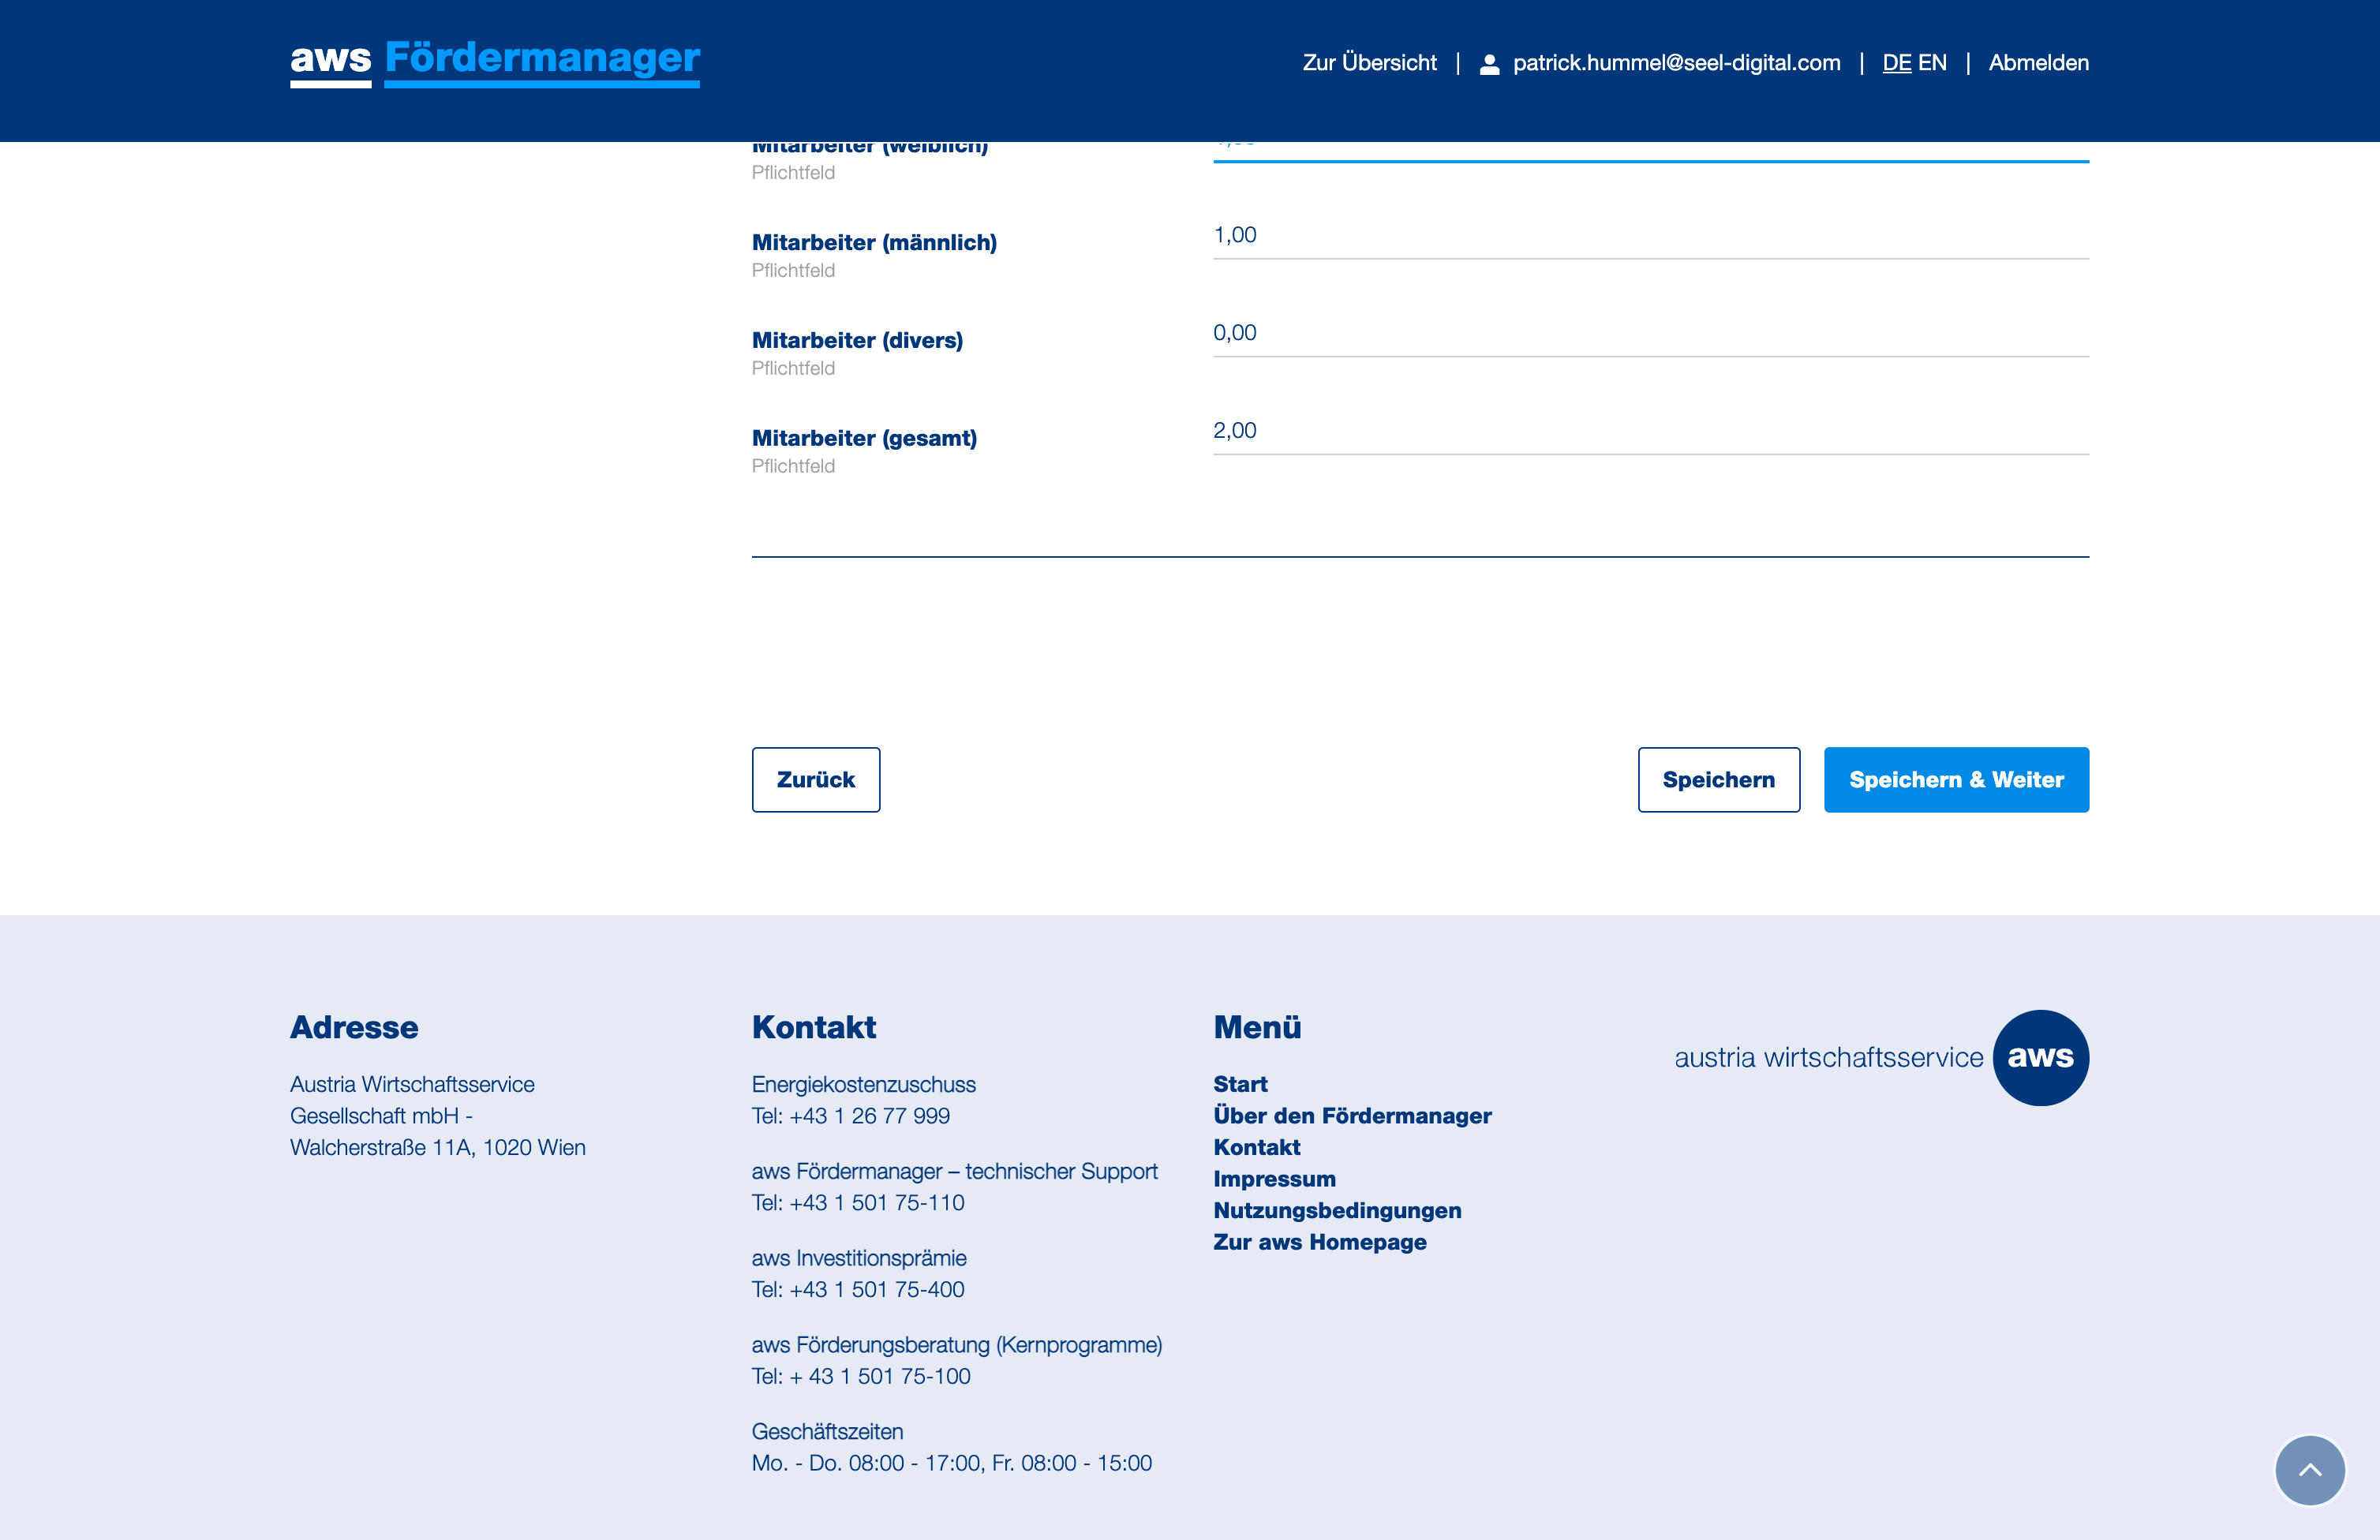Click Förderungsberatung phone 501 75-100
Image resolution: width=2380 pixels, height=1540 pixels.
[x=861, y=1377]
